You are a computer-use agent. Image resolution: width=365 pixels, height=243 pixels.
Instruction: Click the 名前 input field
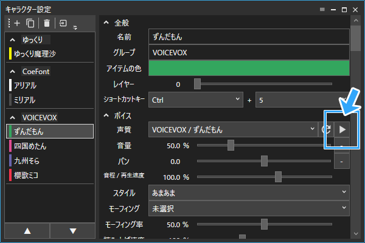coord(249,36)
